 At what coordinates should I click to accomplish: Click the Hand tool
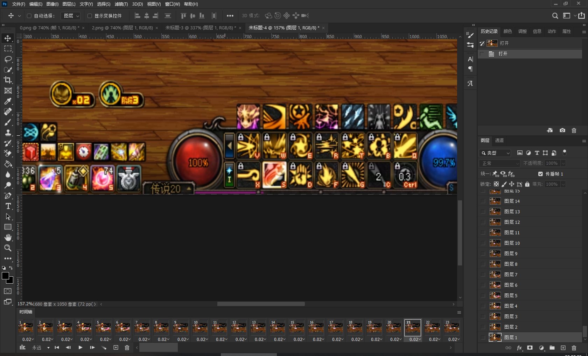click(x=8, y=237)
